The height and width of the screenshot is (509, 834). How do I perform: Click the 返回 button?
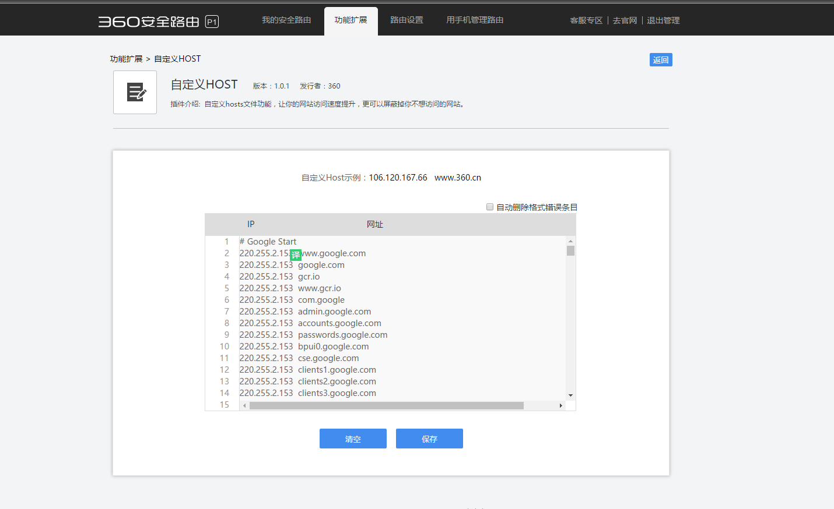tap(661, 60)
